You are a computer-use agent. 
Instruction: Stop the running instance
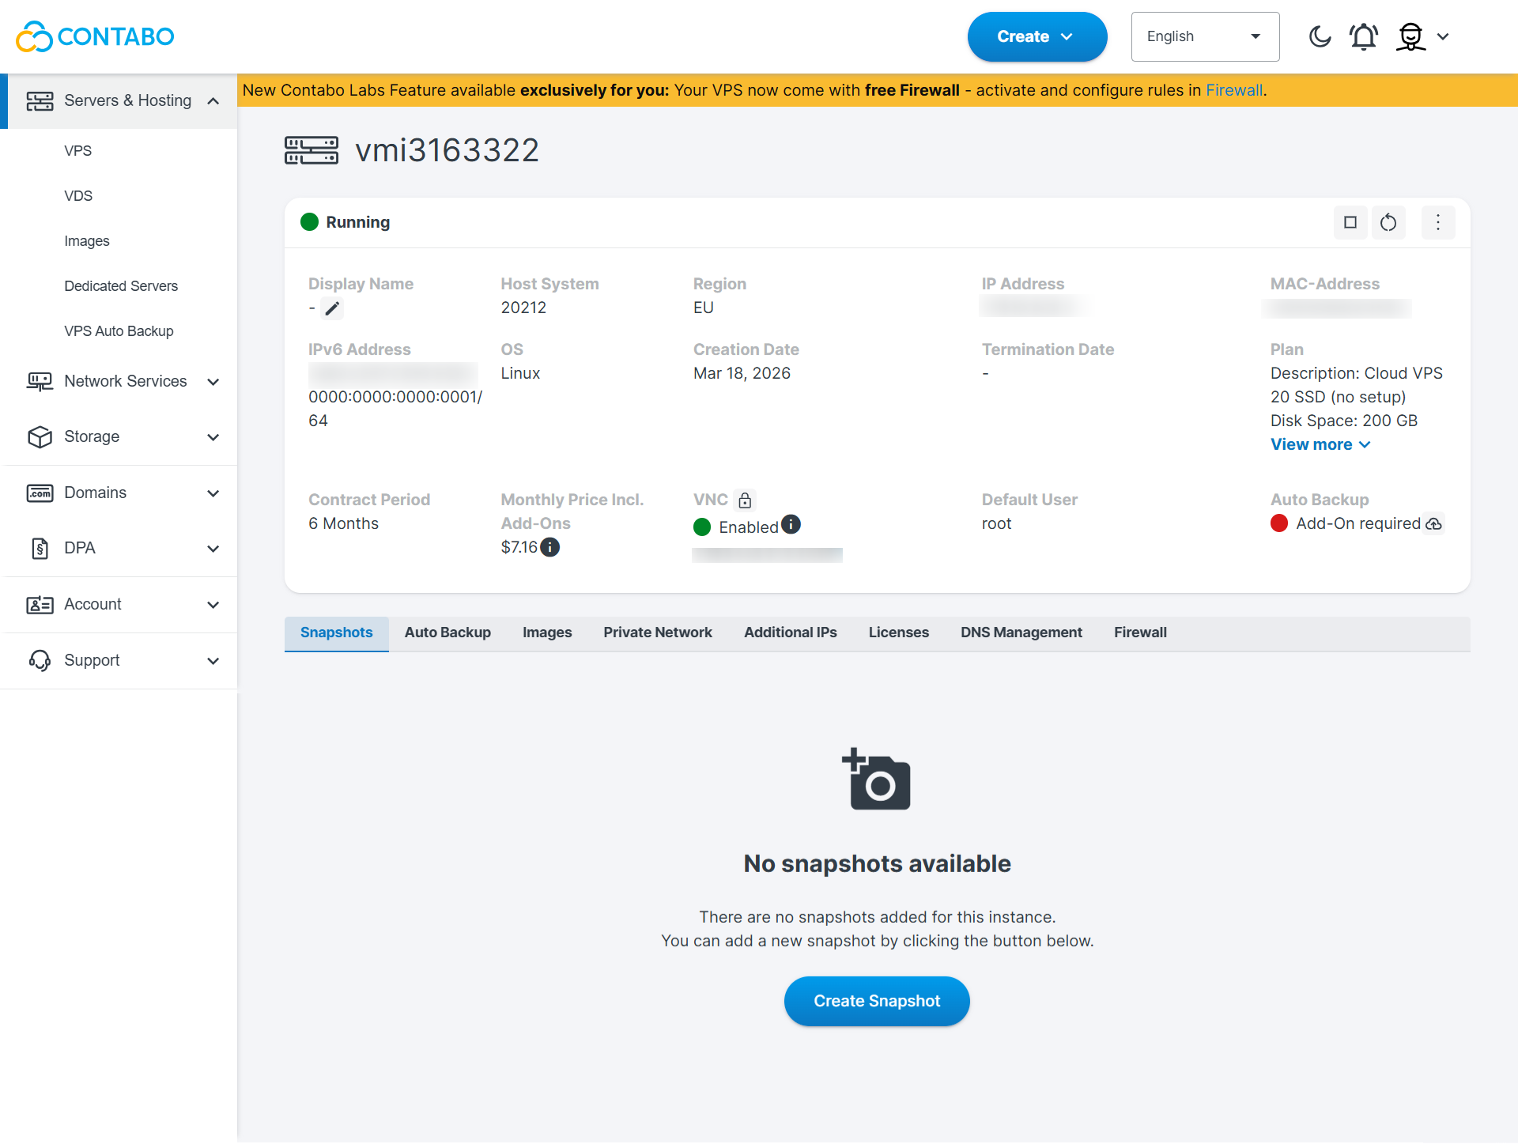click(1350, 222)
